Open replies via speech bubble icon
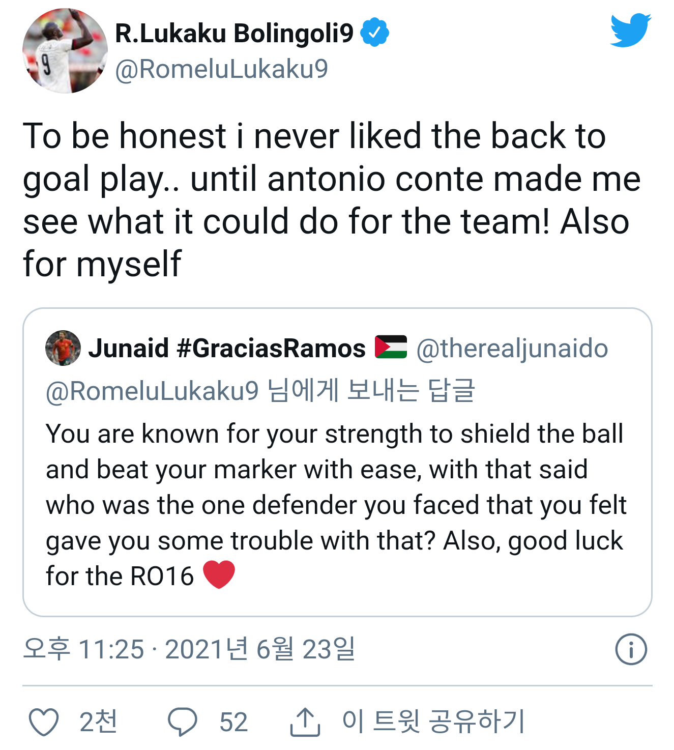The image size is (674, 750). 183,722
